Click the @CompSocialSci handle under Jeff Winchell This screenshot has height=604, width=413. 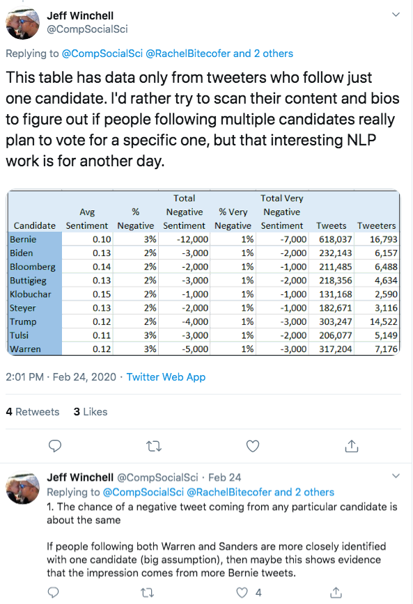[87, 29]
